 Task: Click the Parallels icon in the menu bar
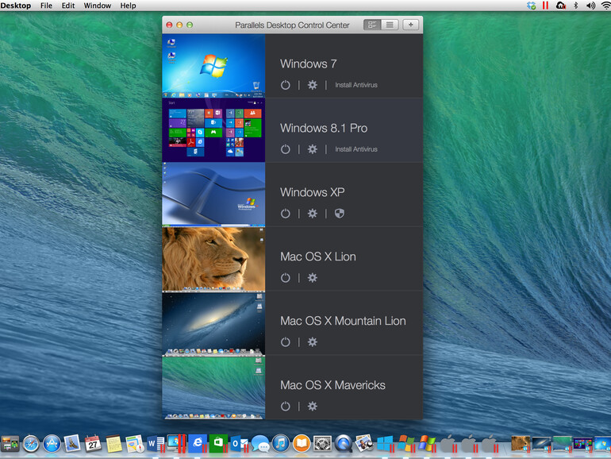click(x=545, y=6)
